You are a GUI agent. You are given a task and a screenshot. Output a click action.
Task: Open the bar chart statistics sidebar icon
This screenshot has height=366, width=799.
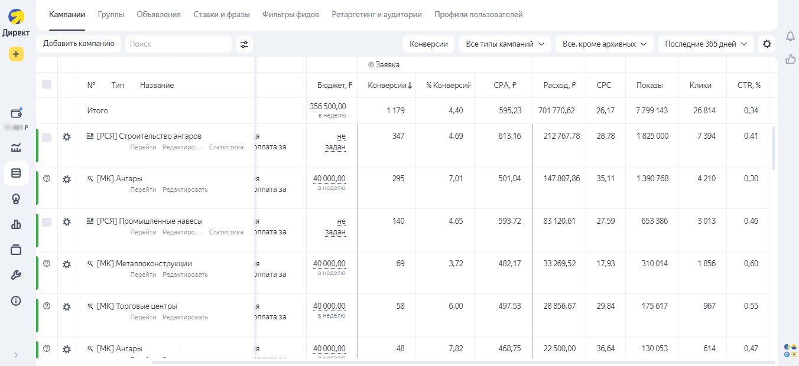[x=16, y=224]
